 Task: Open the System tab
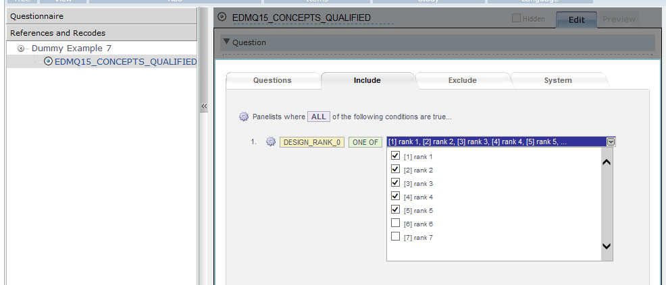(x=558, y=80)
